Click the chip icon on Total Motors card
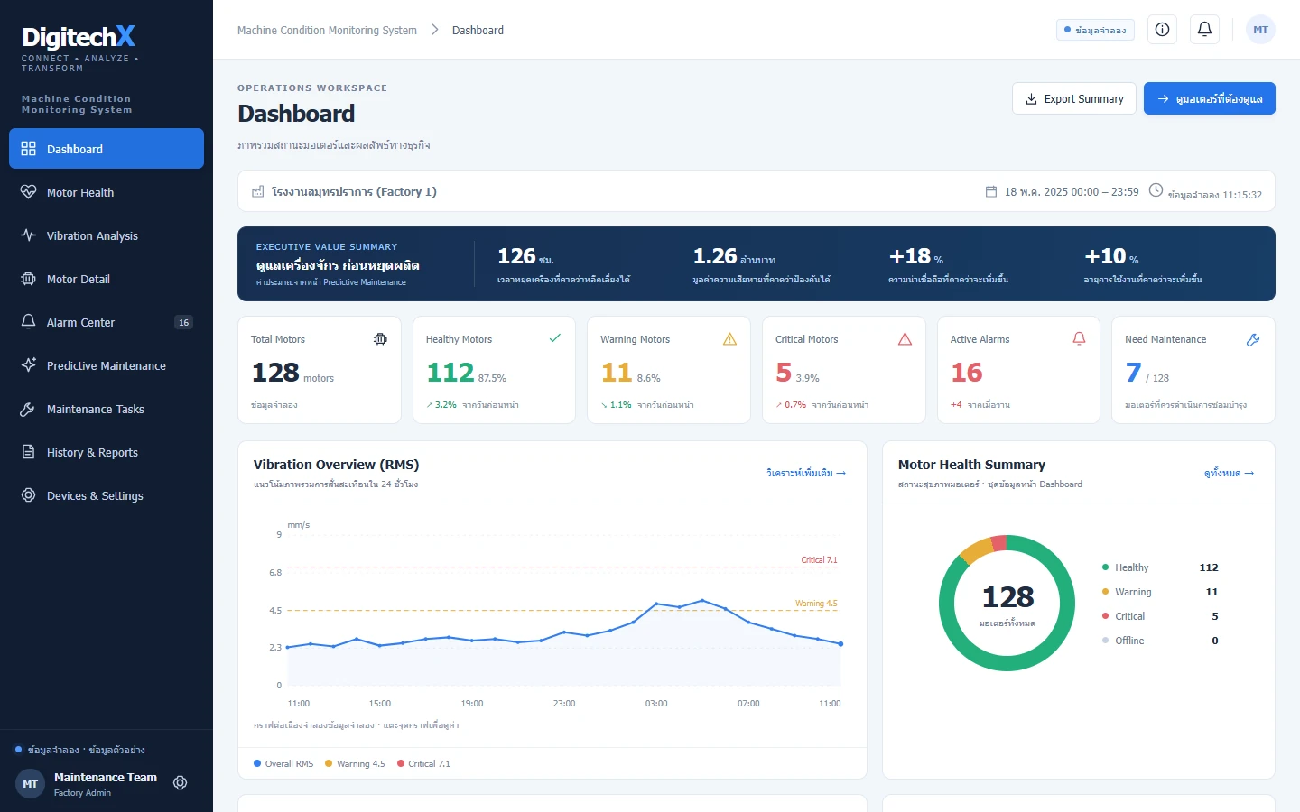This screenshot has width=1300, height=812. tap(380, 339)
